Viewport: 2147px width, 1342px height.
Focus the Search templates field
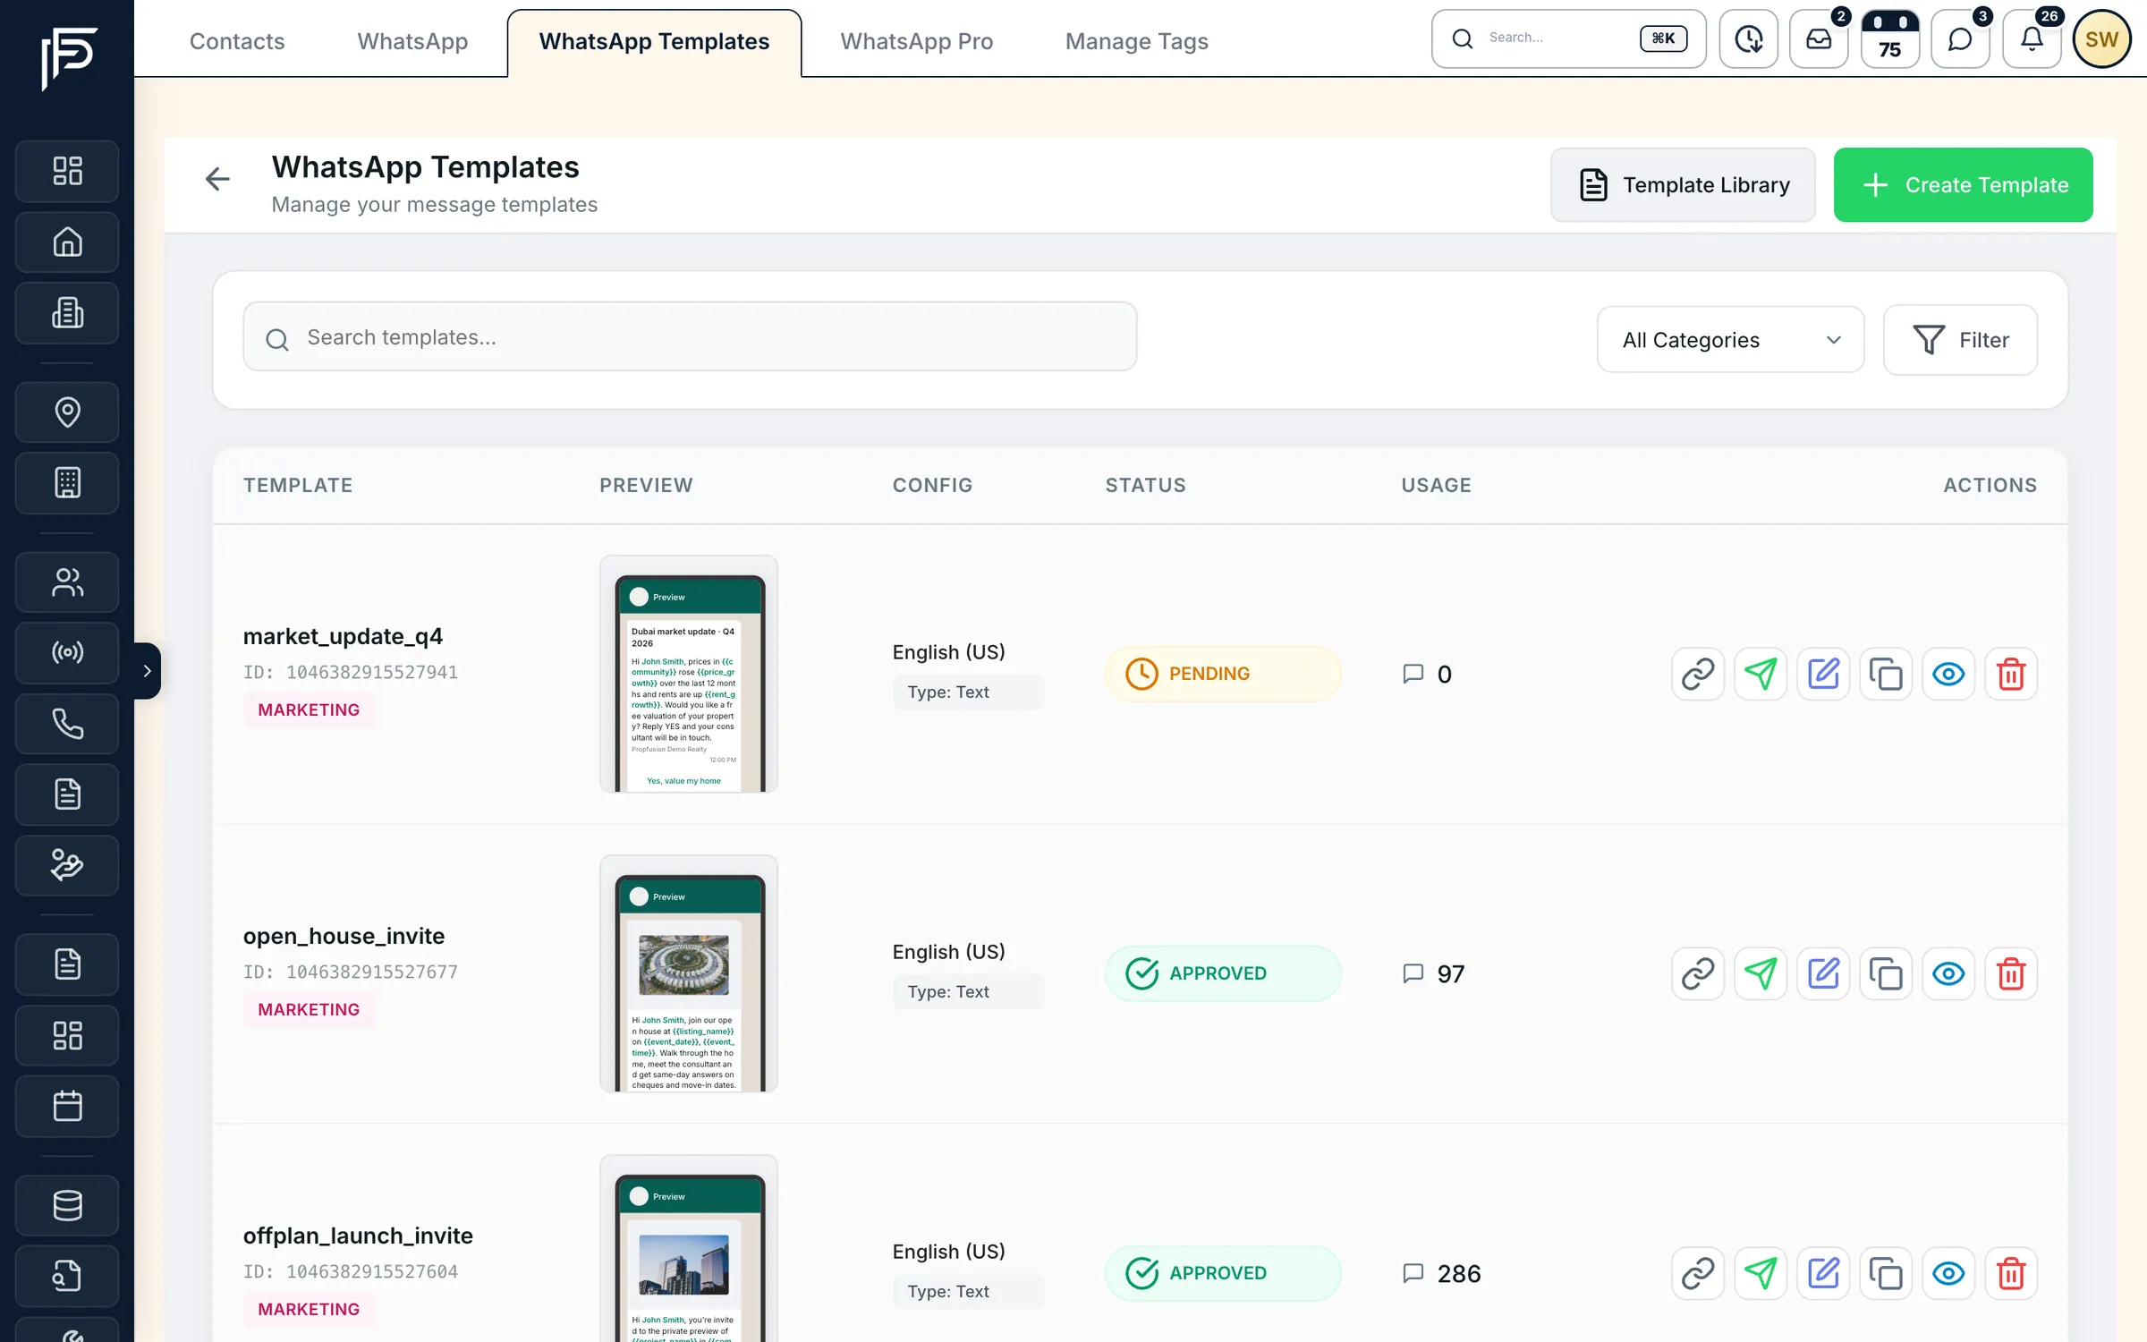(x=690, y=337)
